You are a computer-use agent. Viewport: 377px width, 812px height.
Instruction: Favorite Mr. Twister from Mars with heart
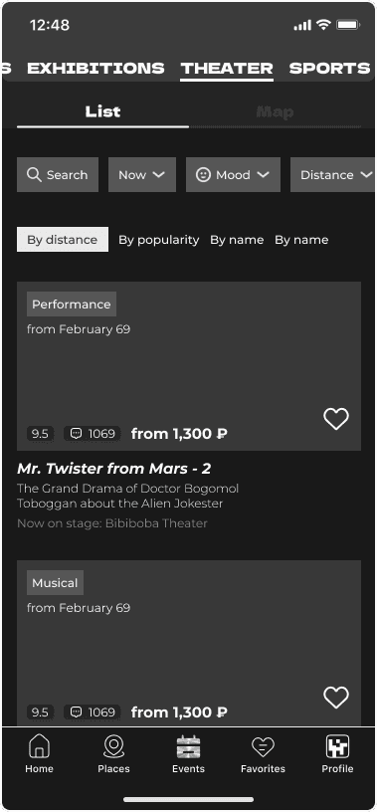336,419
